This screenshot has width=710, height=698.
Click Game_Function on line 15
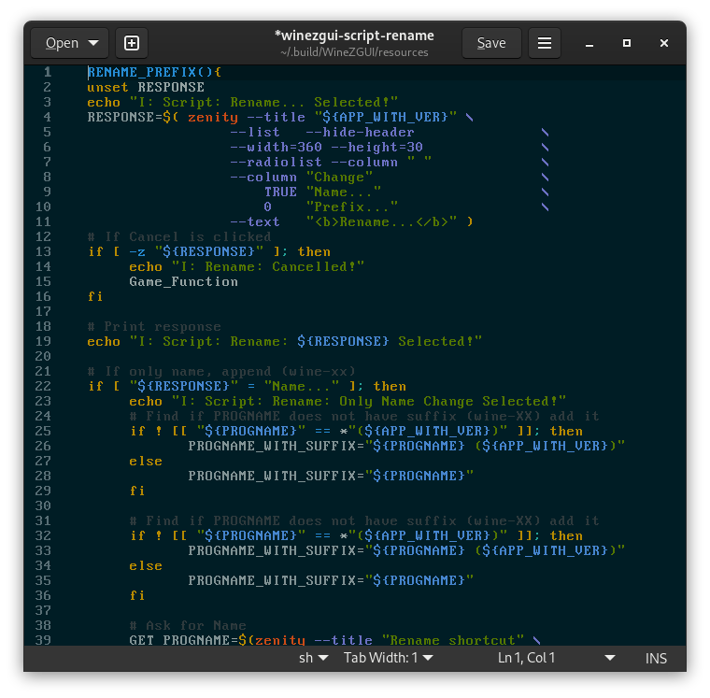click(x=183, y=281)
